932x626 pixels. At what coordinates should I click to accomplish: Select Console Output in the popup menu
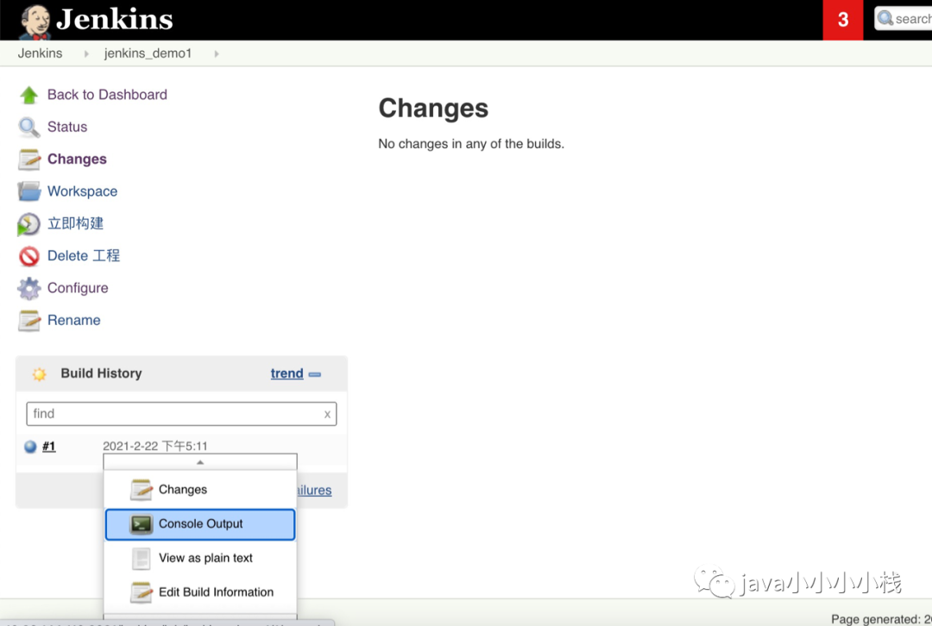click(x=199, y=524)
